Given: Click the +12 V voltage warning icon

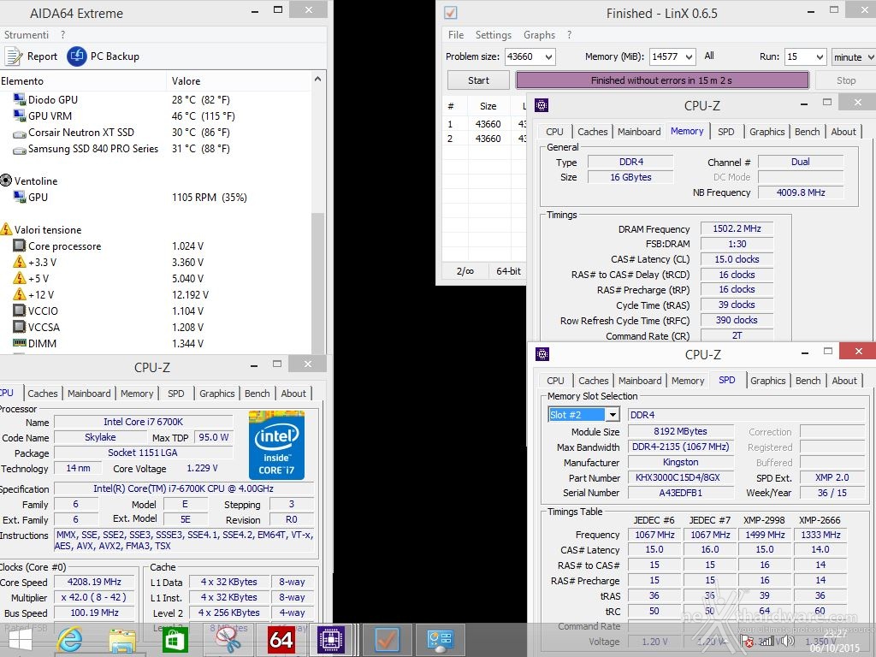Looking at the screenshot, I should click(20, 294).
